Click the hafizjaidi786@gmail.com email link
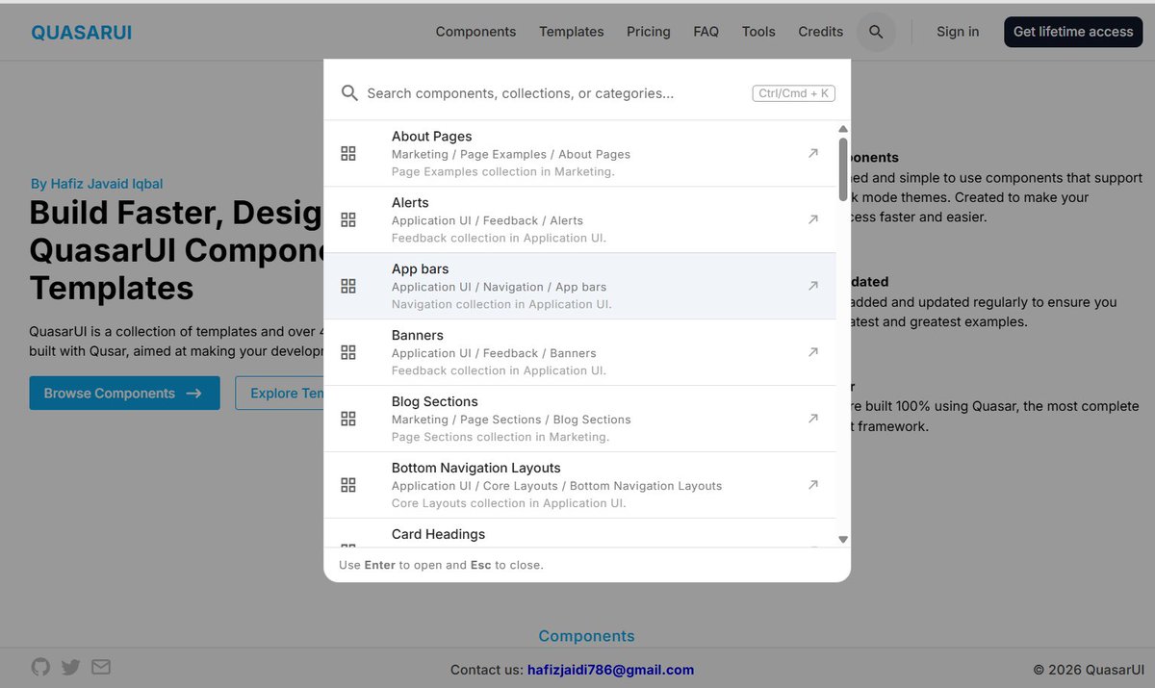Screen dimensions: 1155x688 pos(610,670)
